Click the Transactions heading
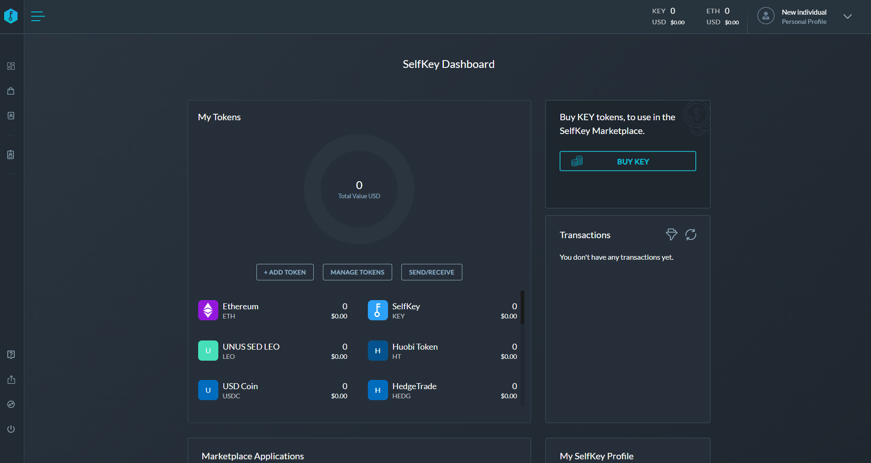The width and height of the screenshot is (871, 463). coord(585,235)
